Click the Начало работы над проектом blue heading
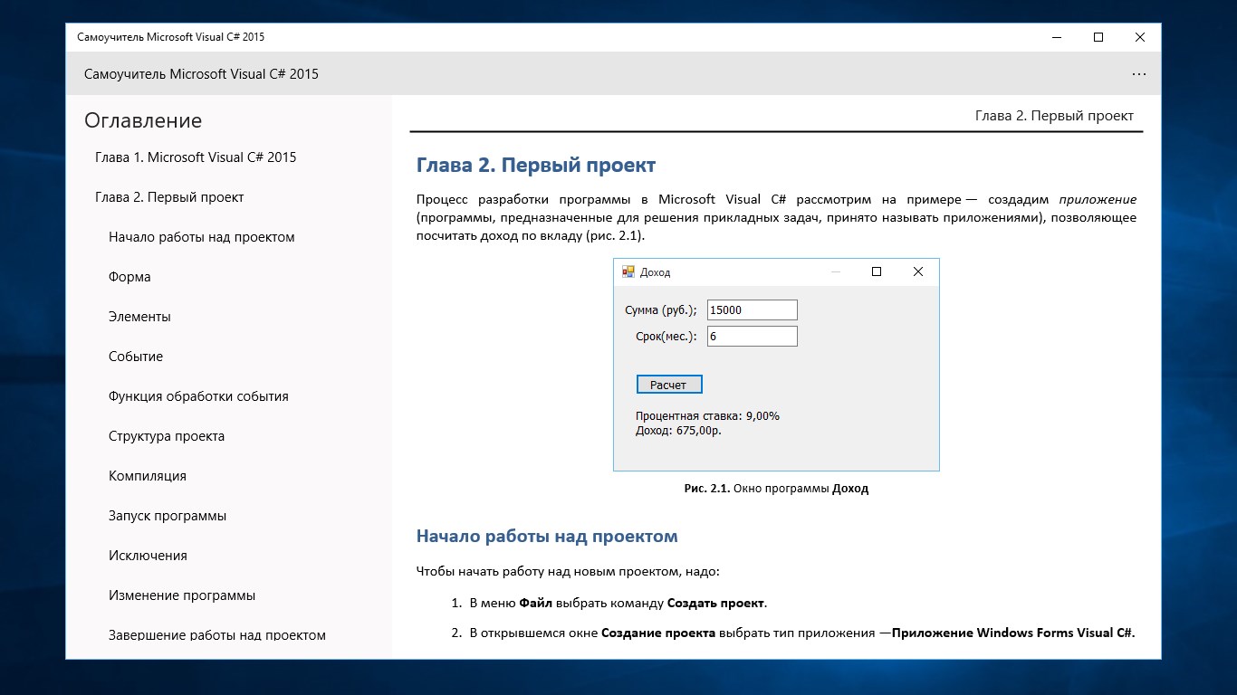1237x695 pixels. pyautogui.click(x=547, y=536)
